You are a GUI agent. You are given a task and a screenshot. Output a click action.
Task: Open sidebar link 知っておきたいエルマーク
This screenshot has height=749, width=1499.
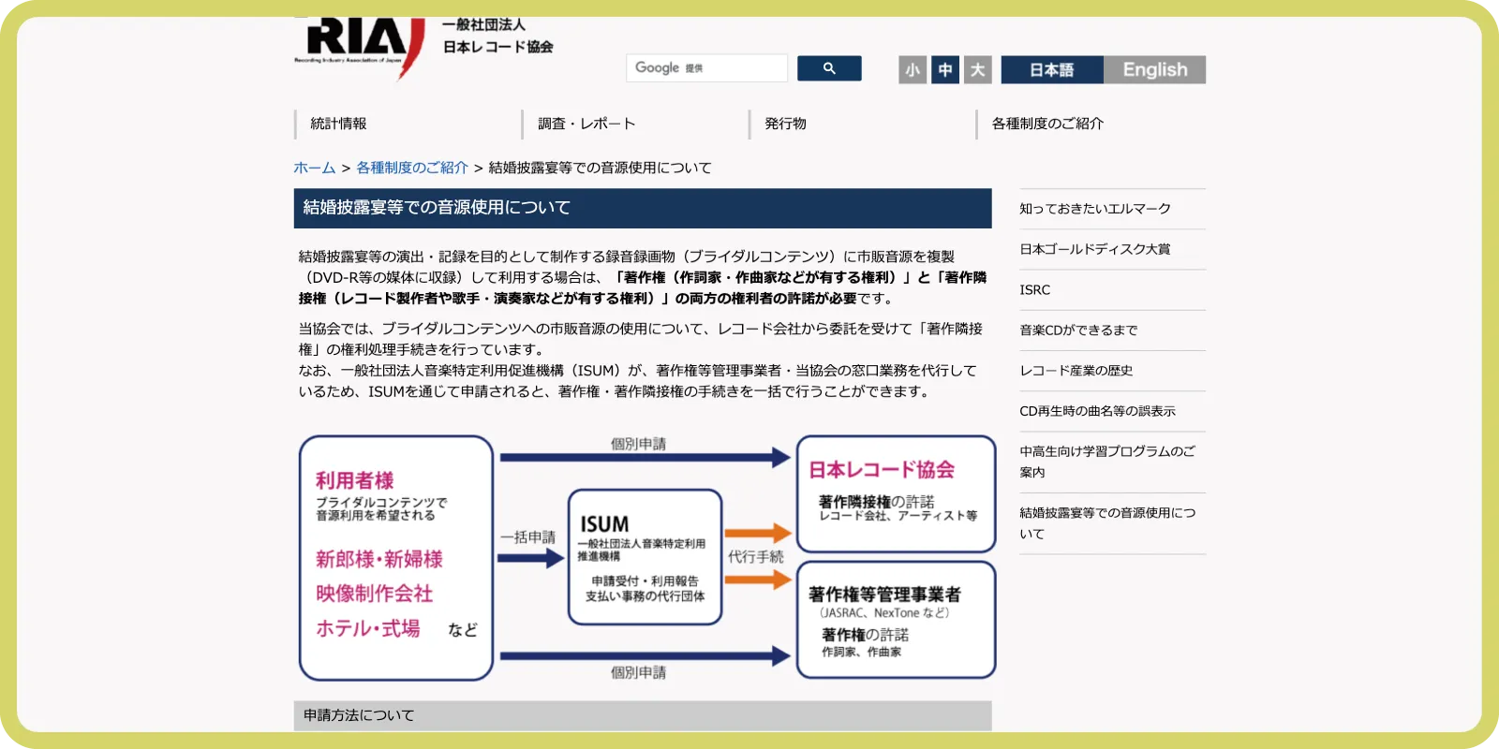[x=1095, y=209]
